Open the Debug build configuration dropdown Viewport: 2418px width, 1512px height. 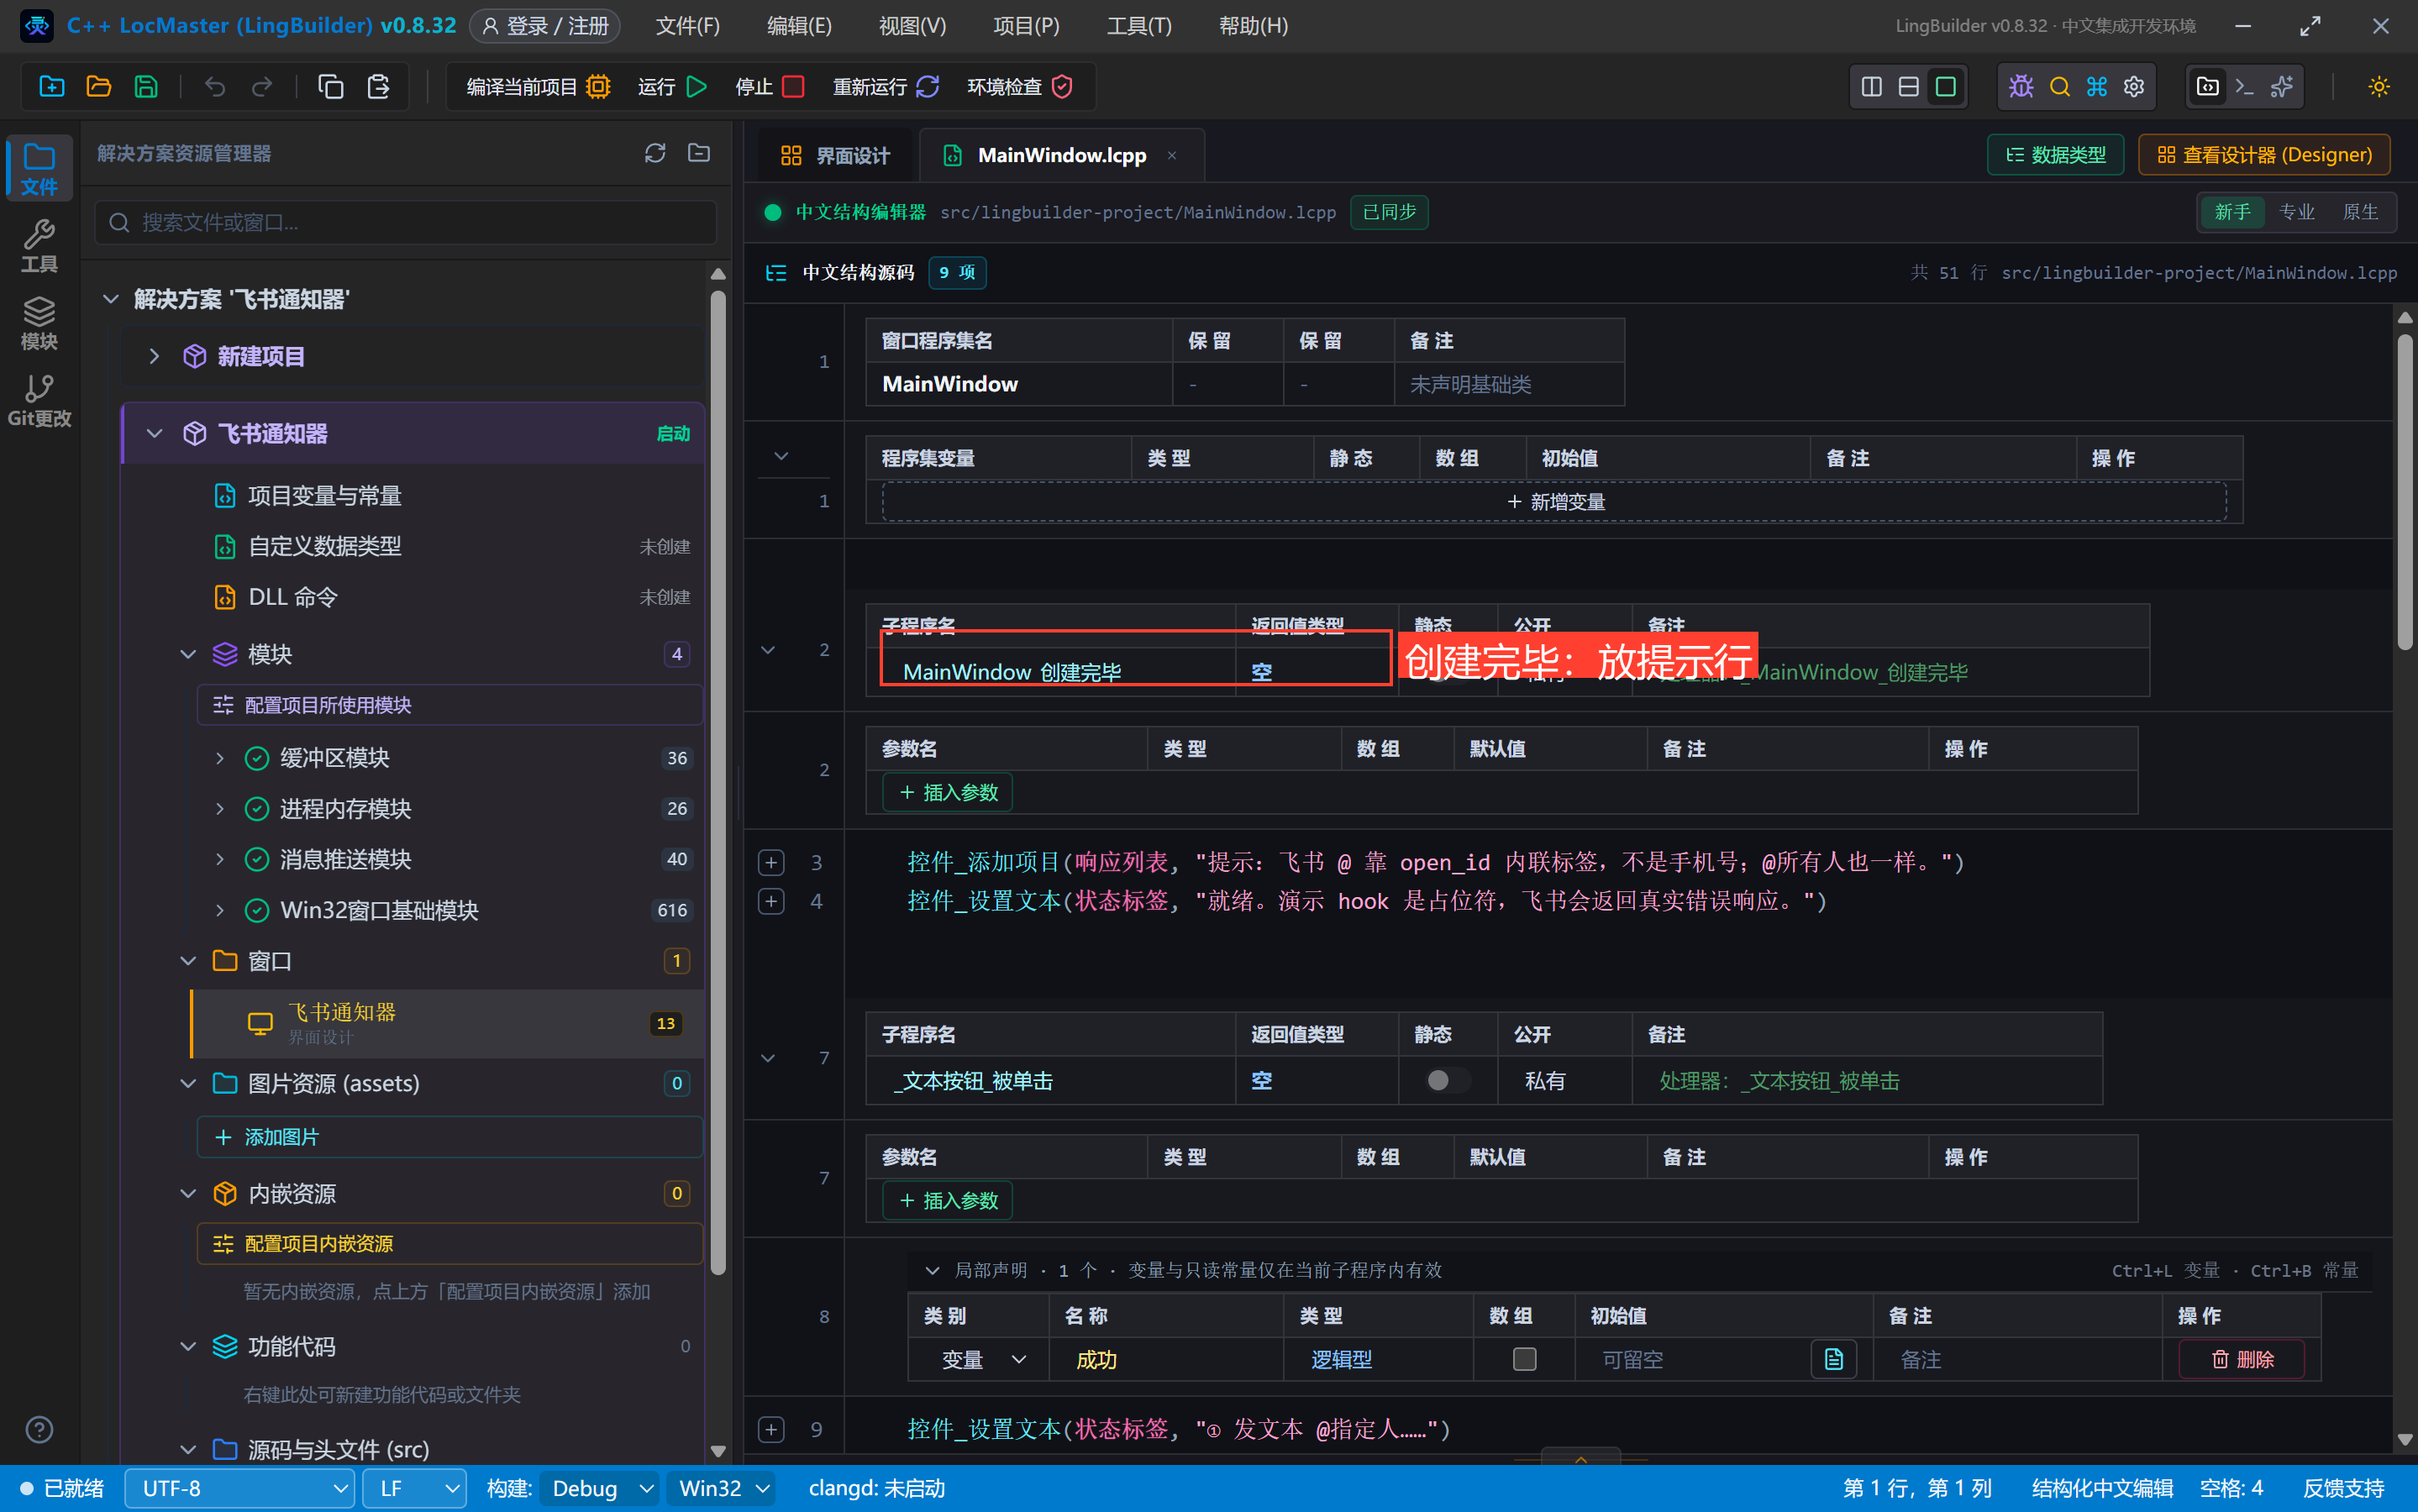600,1488
